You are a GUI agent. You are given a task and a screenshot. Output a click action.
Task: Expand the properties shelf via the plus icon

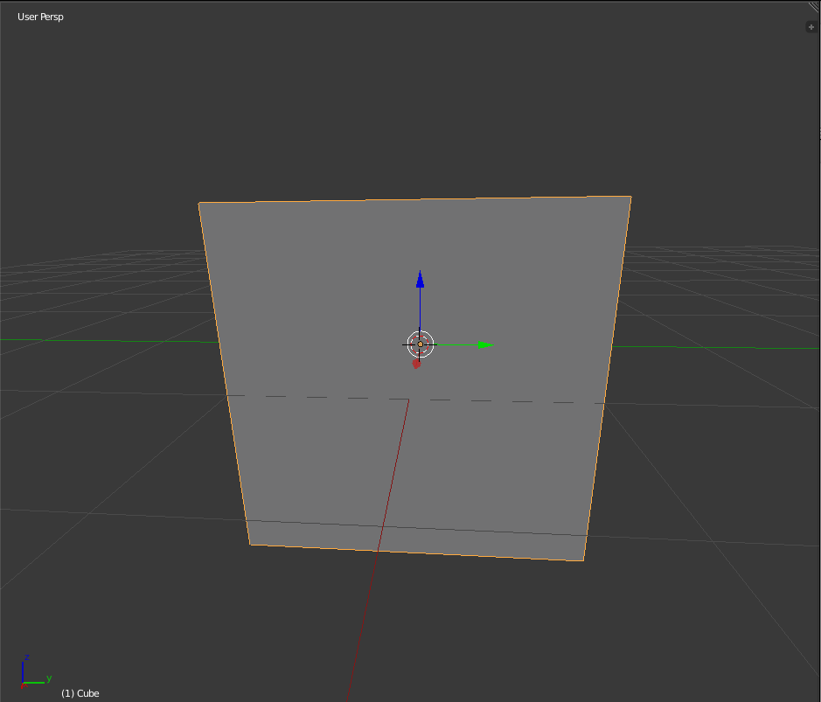[811, 26]
